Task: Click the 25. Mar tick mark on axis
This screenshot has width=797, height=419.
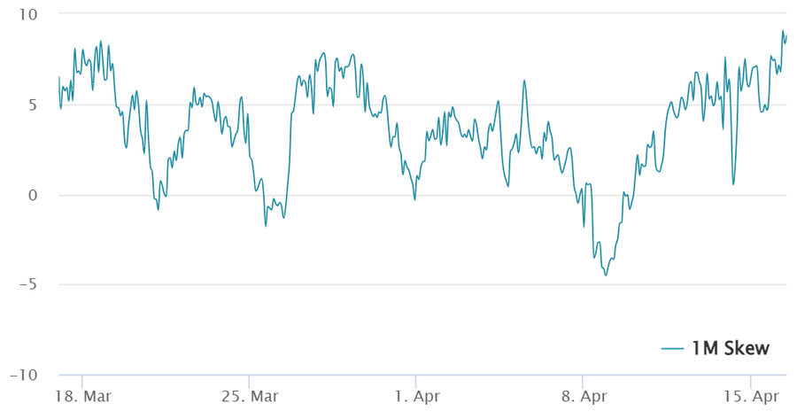Action: (x=249, y=380)
